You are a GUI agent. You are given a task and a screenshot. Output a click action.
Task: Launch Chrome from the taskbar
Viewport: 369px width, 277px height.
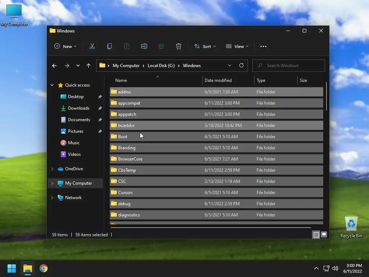pos(44,268)
